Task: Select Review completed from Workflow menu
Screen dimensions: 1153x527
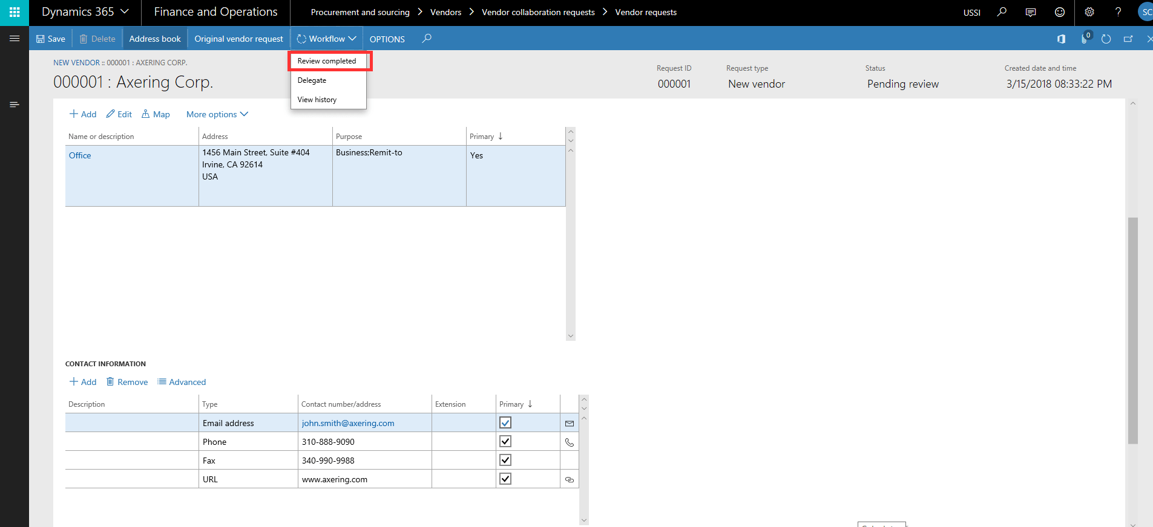Action: (x=327, y=61)
